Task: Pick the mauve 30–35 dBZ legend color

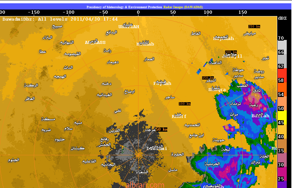Action: pos(282,160)
